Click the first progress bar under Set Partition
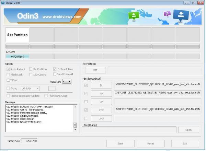 coord(18,46)
